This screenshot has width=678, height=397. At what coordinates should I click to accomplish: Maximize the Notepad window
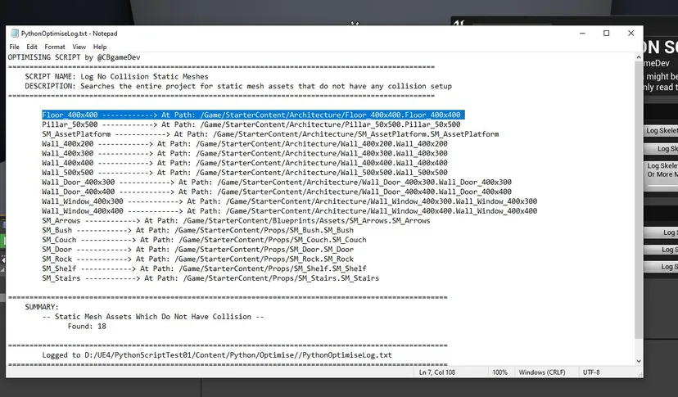[x=606, y=34]
